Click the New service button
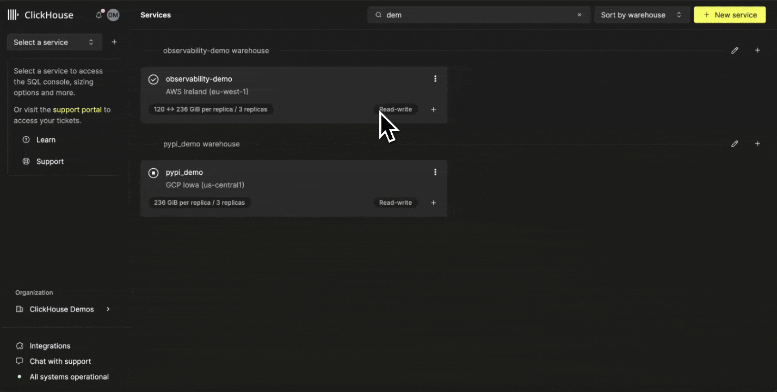777x392 pixels. pos(730,15)
